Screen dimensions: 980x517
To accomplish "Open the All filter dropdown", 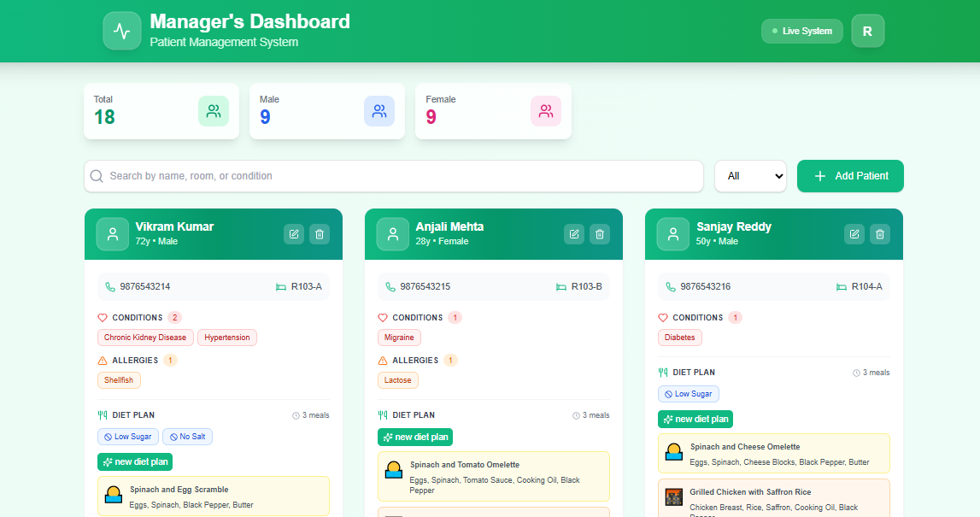I will [750, 176].
